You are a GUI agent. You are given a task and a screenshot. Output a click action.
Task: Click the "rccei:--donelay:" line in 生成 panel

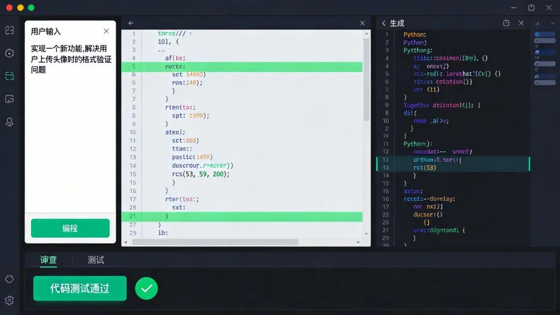coord(429,199)
